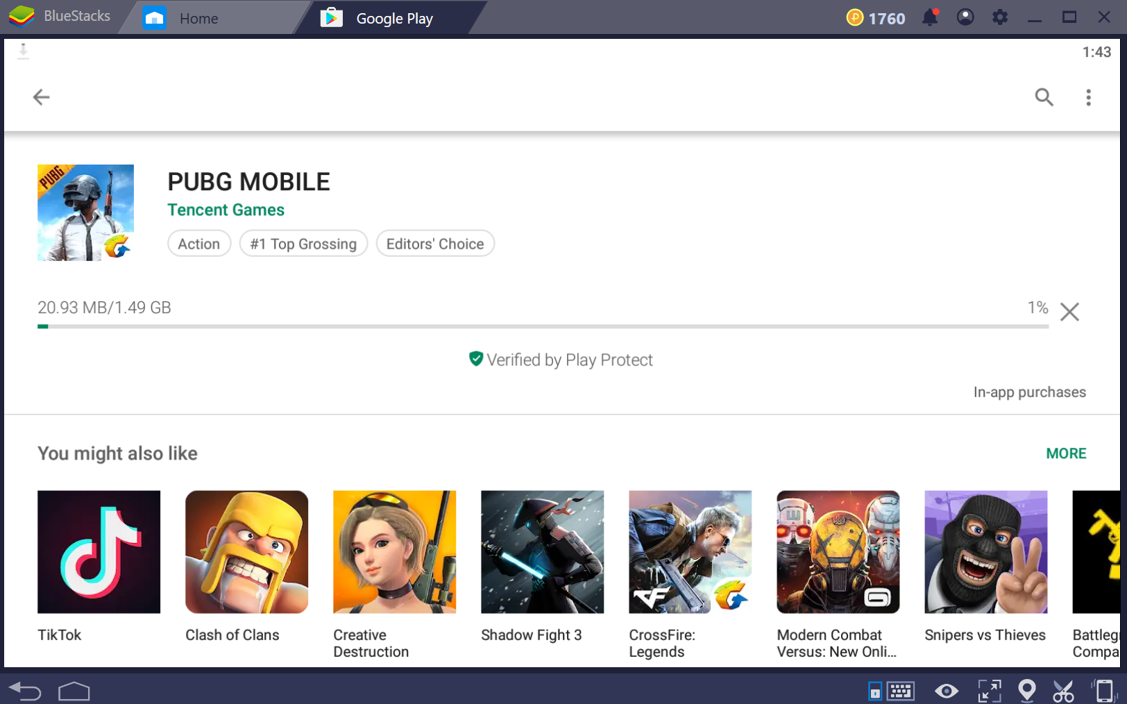Open the account profile icon
The width and height of the screenshot is (1127, 704).
(x=965, y=17)
